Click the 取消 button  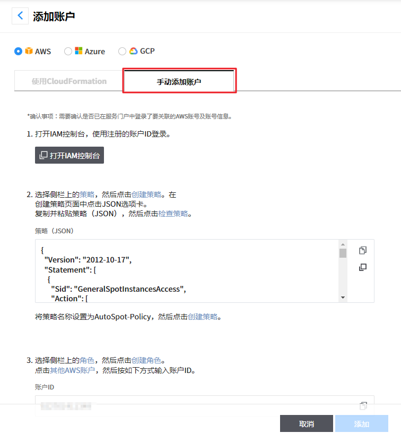tap(307, 424)
